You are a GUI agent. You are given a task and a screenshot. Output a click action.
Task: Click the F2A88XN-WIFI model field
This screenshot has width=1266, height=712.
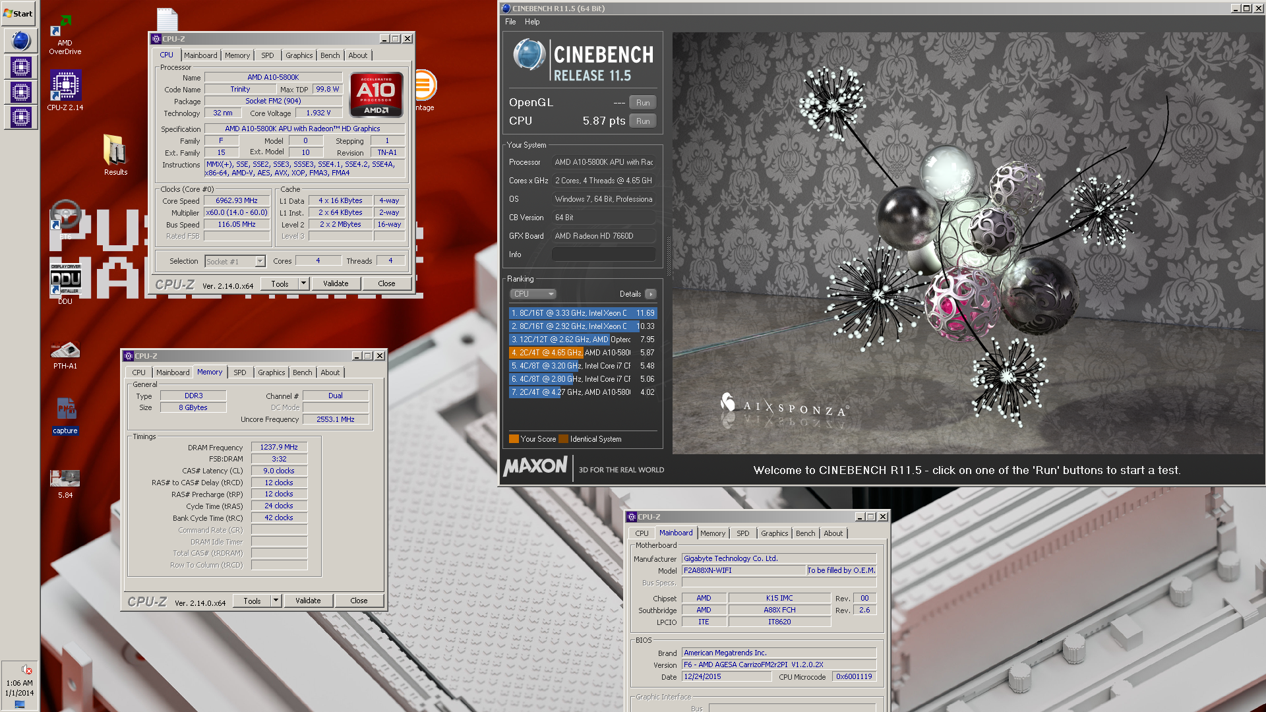tap(744, 570)
